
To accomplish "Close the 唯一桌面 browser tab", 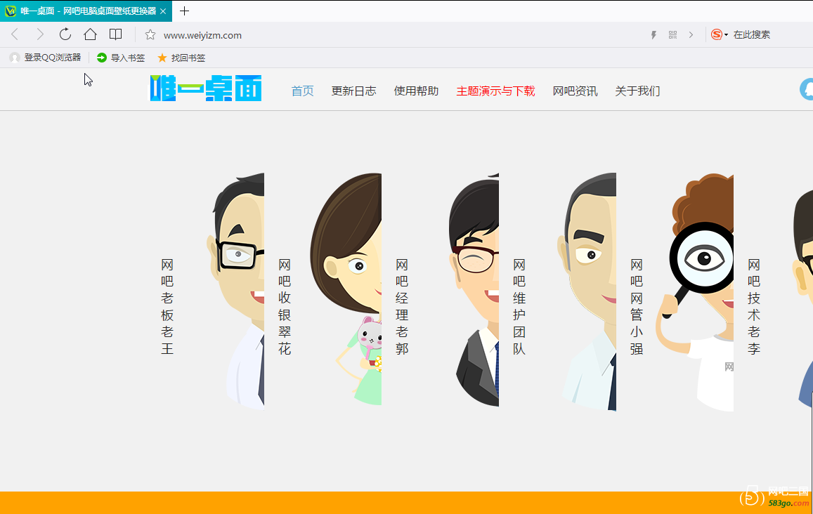I will [163, 11].
